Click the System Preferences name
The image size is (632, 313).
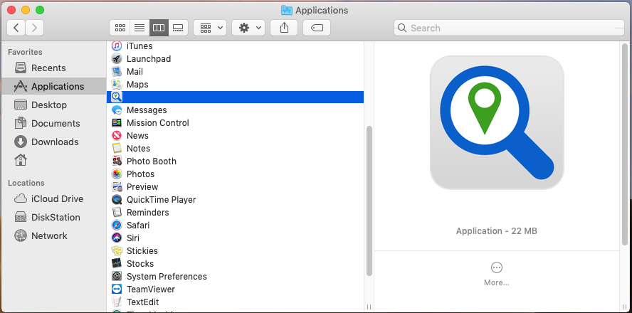[x=167, y=277]
